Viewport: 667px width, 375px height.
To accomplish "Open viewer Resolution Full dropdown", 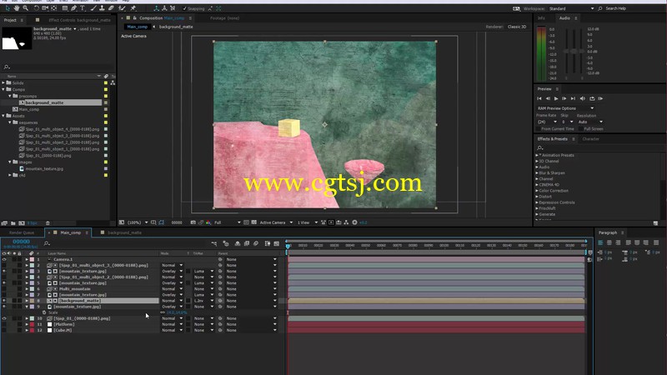I will (227, 222).
